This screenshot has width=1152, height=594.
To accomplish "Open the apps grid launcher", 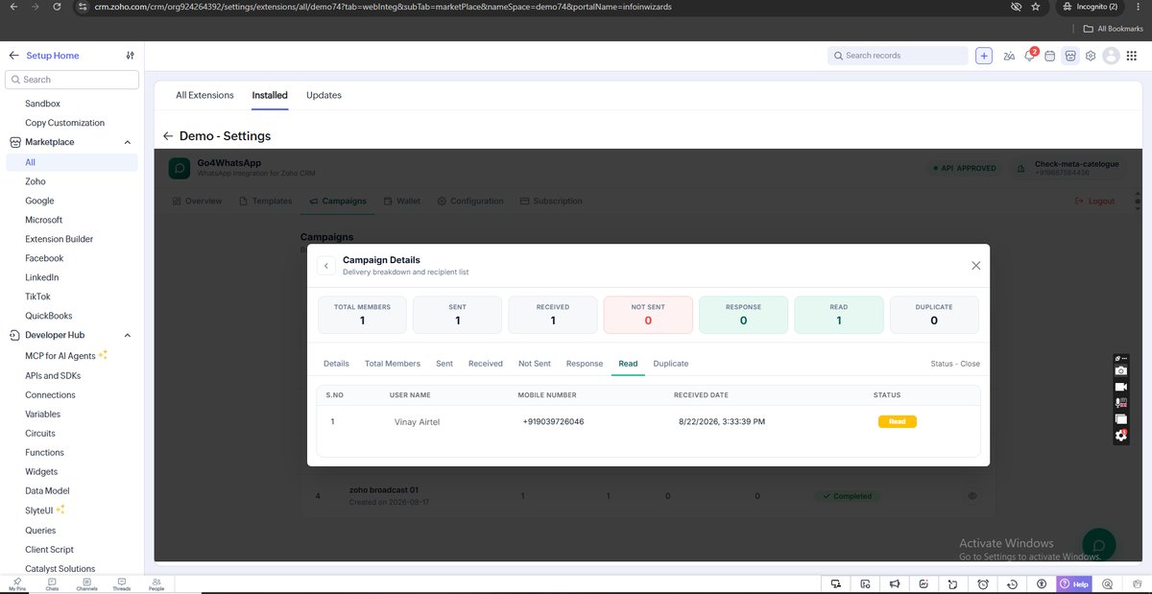I will [1131, 56].
